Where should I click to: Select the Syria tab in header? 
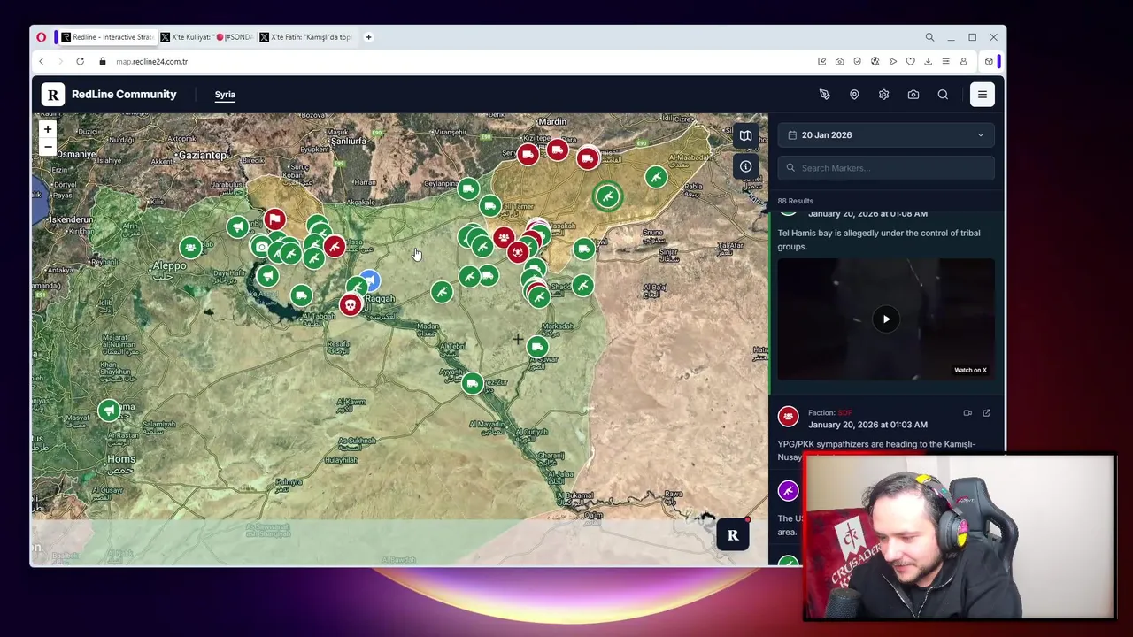(225, 94)
